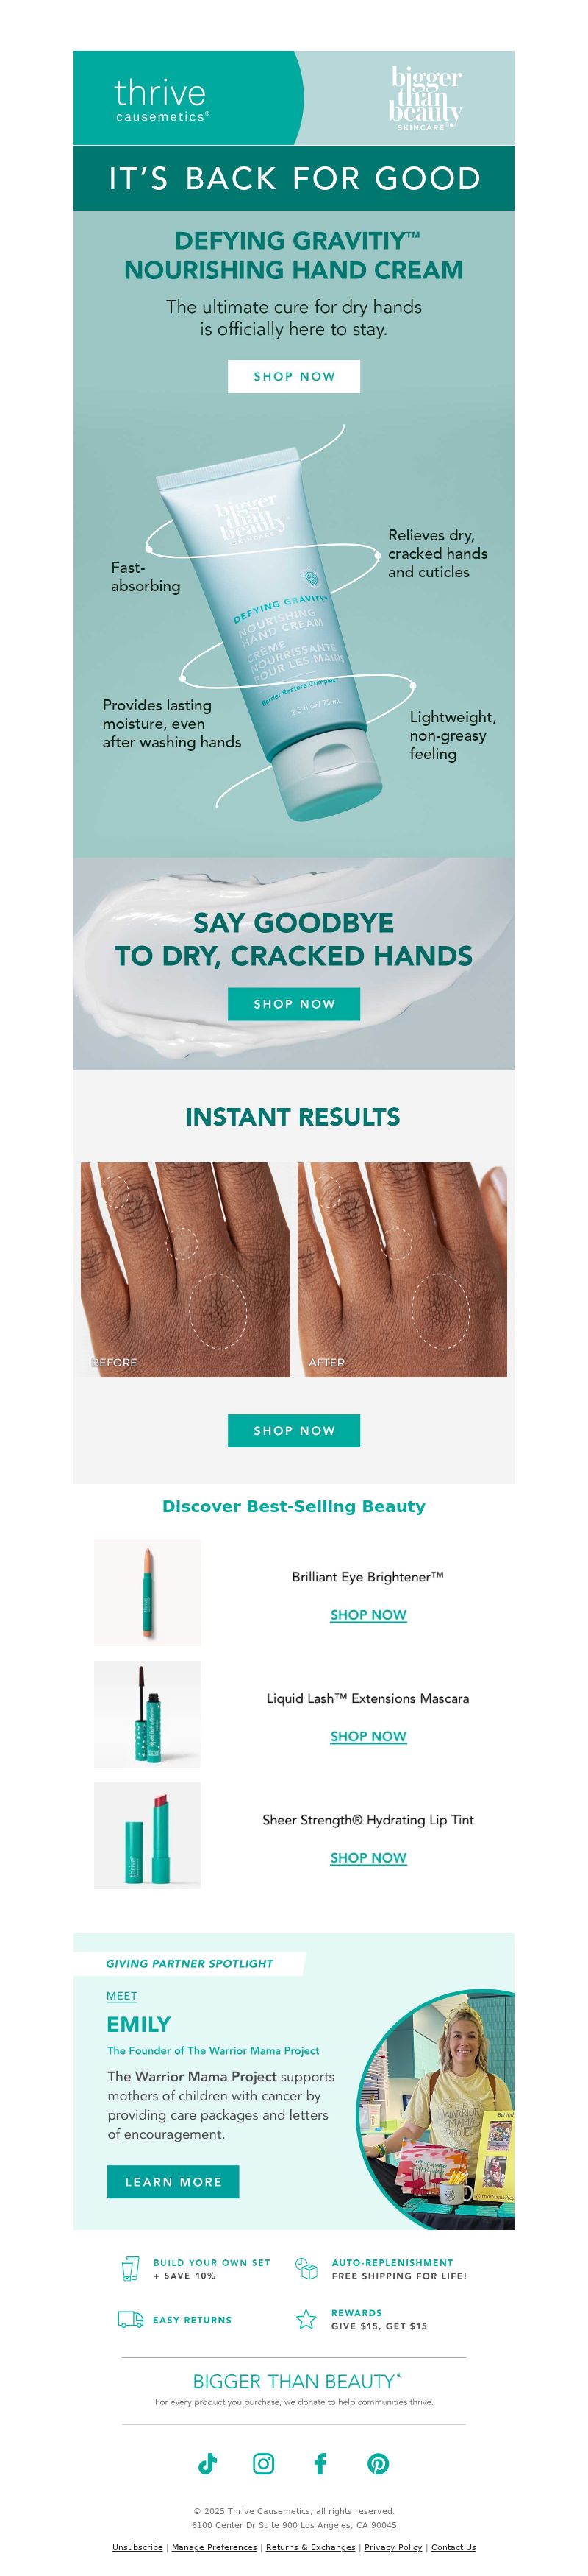Open the Pinterest social icon
Viewport: 588px width, 2576px height.
pos(377,2464)
